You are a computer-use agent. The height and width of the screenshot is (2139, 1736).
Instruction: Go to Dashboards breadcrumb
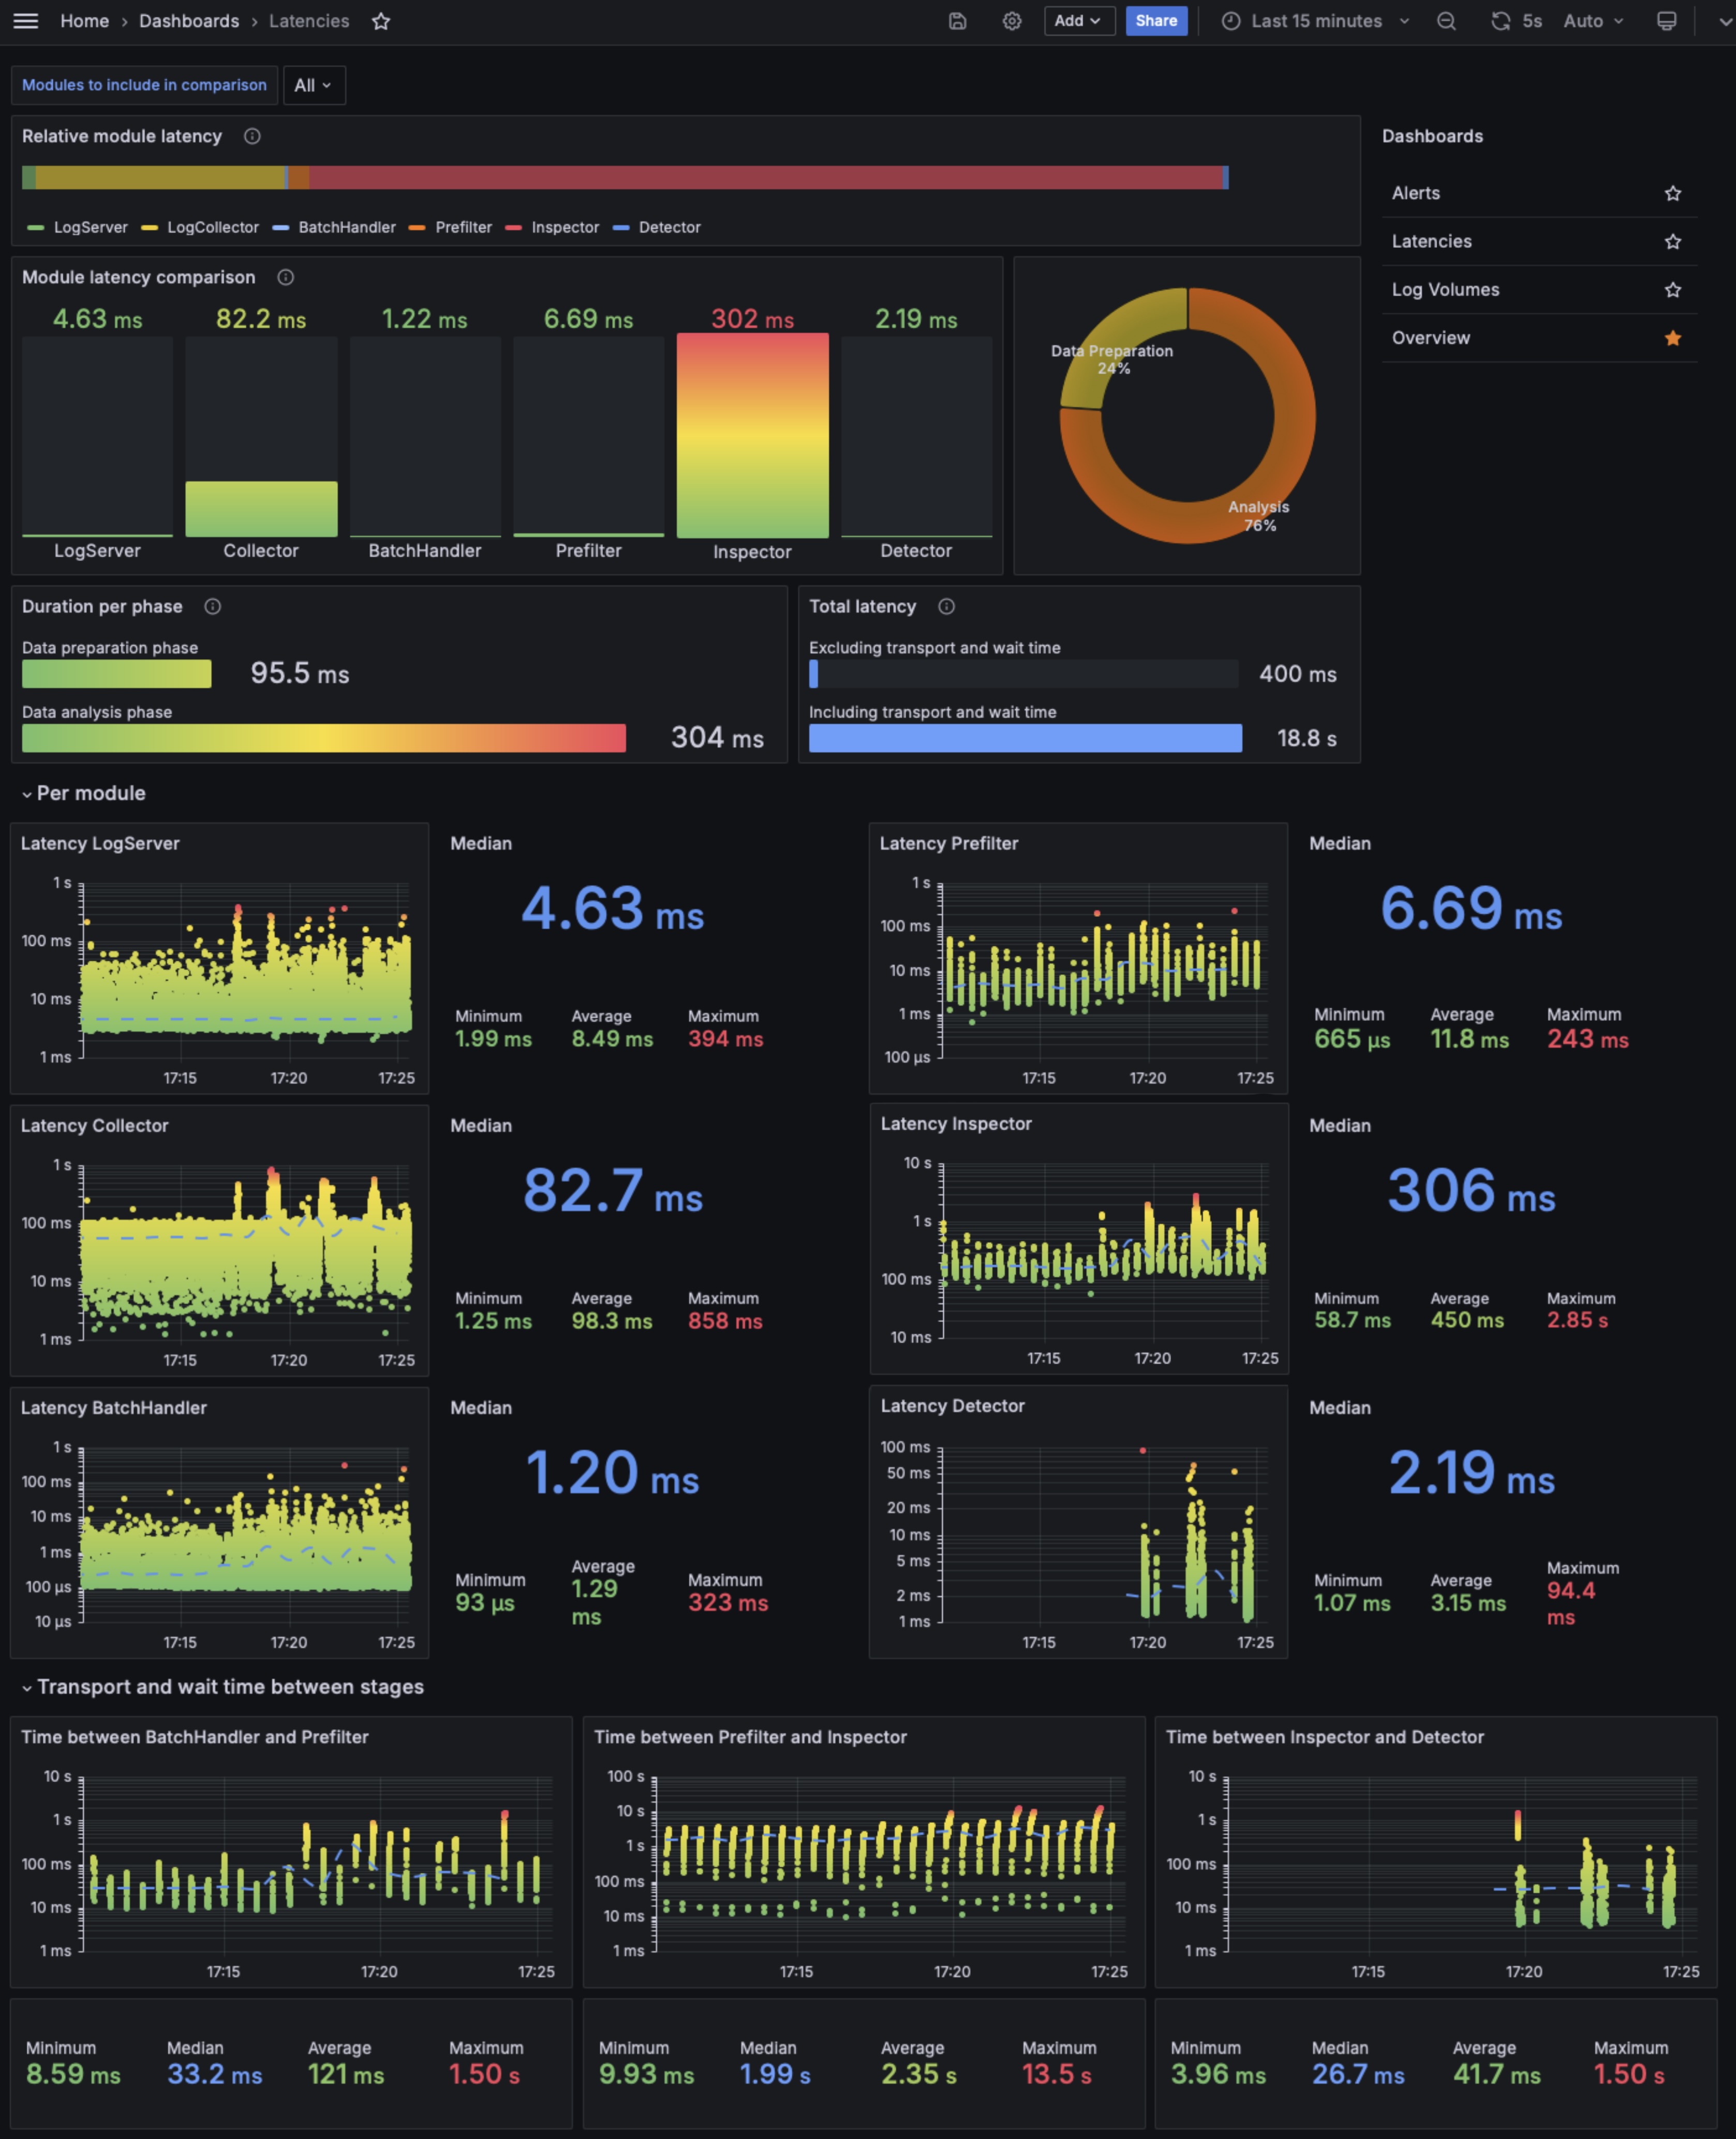(189, 21)
